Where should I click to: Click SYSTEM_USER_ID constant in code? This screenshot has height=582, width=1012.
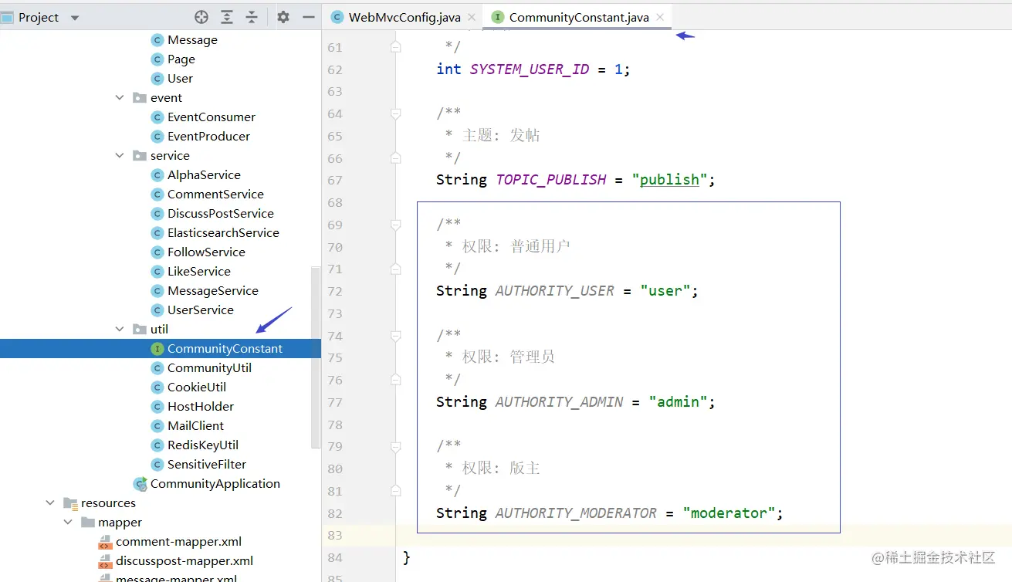click(530, 69)
